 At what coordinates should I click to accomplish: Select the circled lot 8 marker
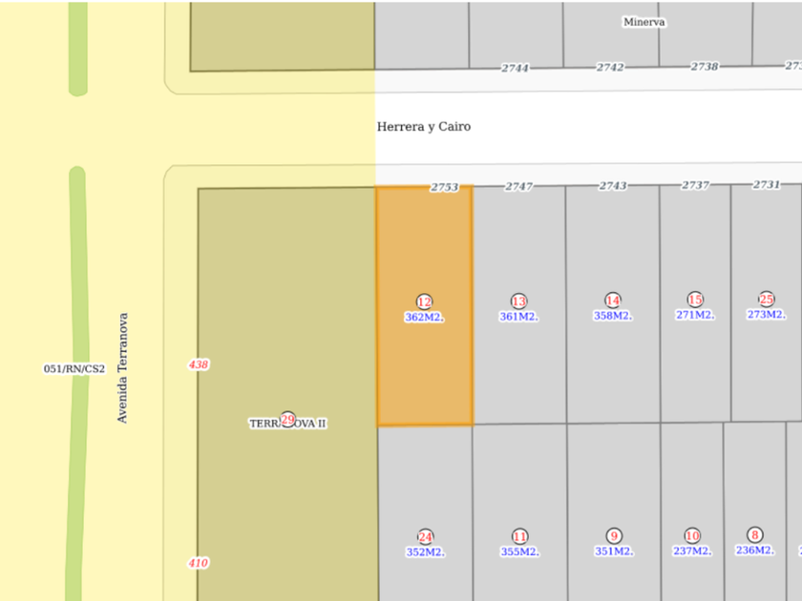[754, 534]
